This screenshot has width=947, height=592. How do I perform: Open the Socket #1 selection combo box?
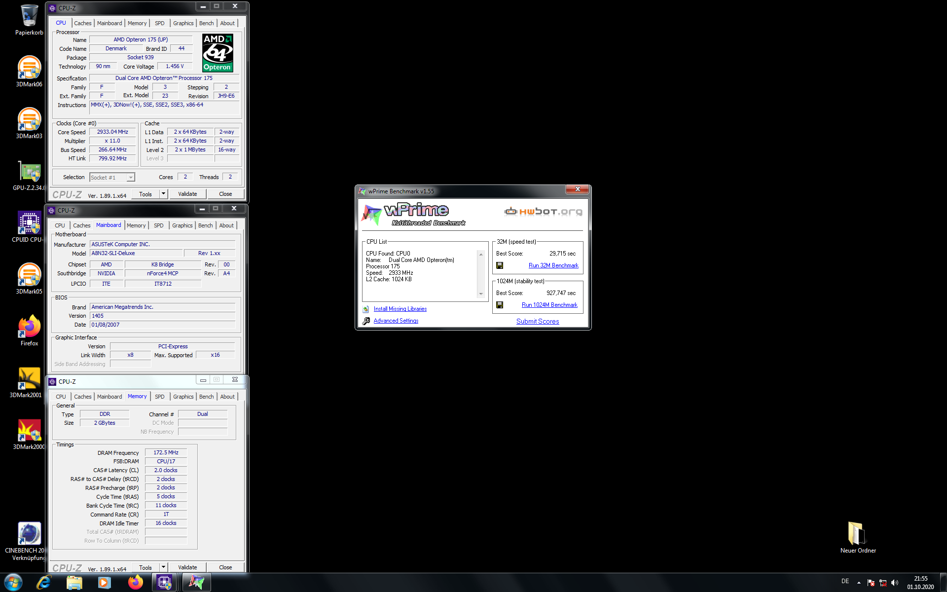coord(112,177)
